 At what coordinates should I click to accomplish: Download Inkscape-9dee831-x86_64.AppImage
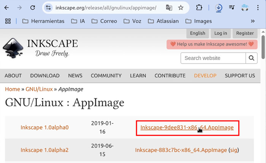[187, 128]
